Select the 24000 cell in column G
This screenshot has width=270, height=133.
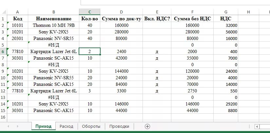(226, 71)
